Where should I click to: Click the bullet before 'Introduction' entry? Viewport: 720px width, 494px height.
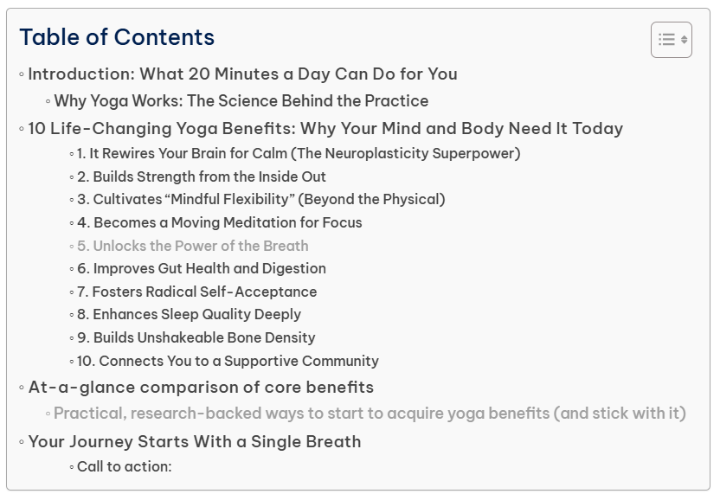22,75
